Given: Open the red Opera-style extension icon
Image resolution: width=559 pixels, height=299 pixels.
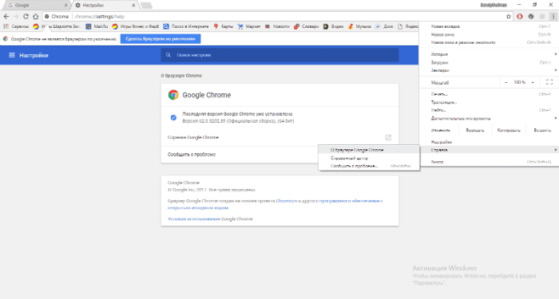Looking at the screenshot, I should point(520,17).
